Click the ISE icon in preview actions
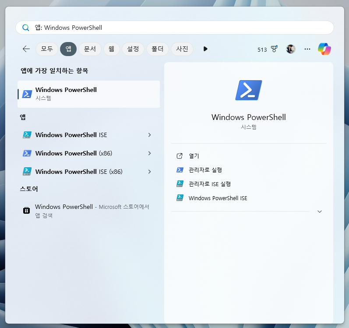This screenshot has width=349, height=328. tap(180, 198)
